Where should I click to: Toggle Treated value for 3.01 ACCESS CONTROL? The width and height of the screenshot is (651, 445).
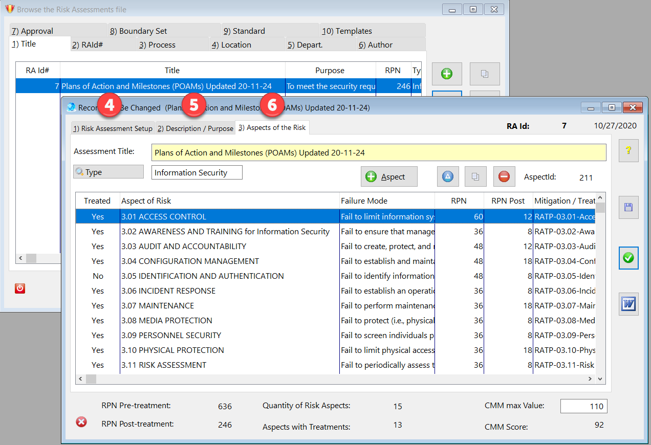pos(97,216)
